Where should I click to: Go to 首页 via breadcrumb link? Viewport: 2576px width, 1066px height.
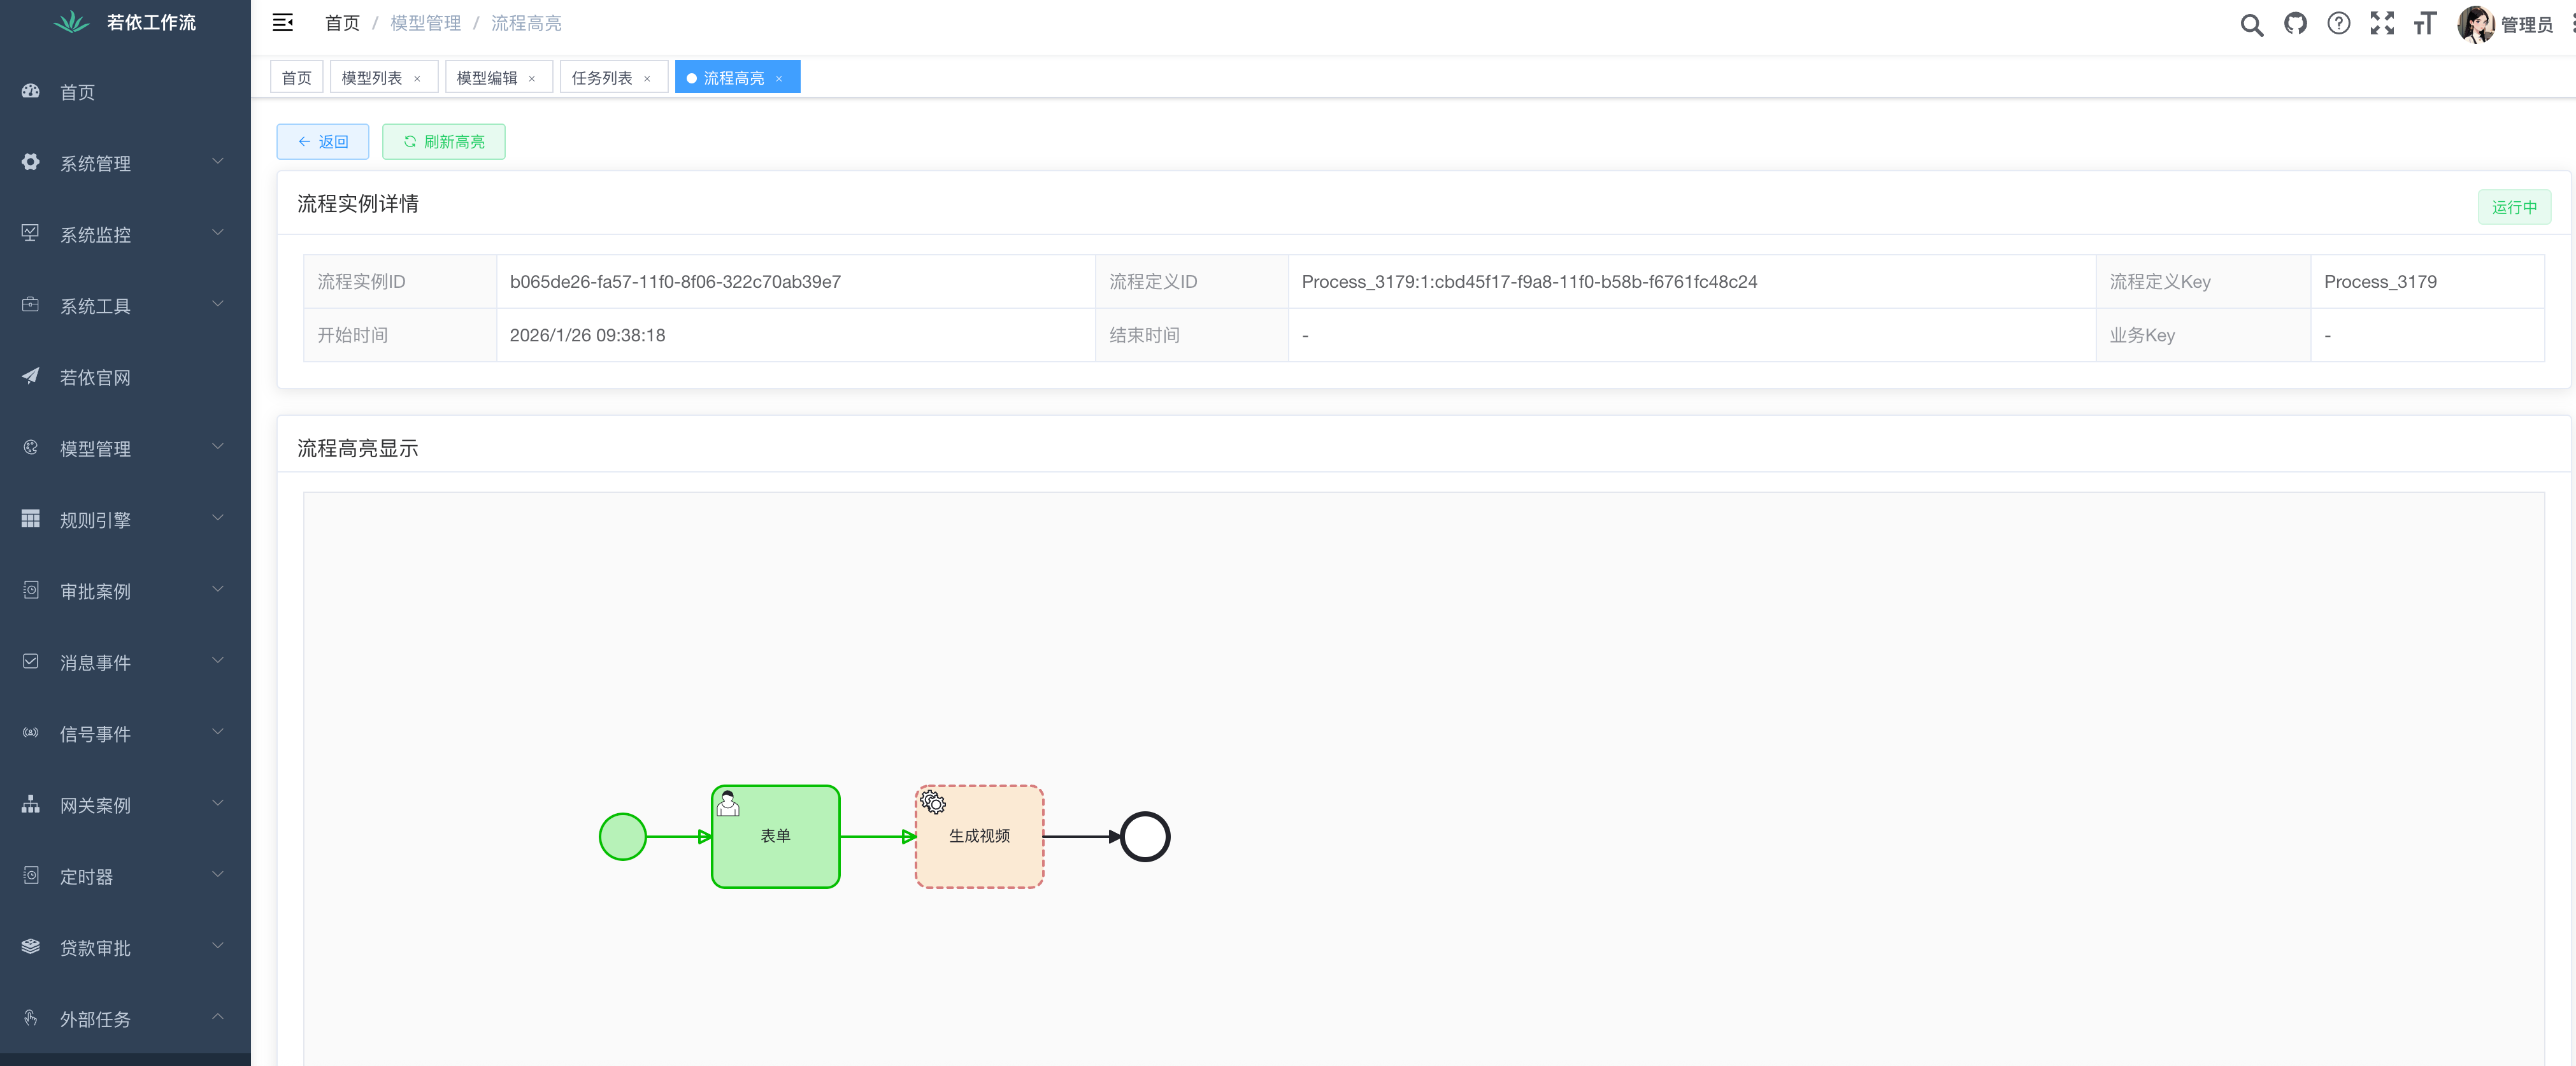[342, 23]
